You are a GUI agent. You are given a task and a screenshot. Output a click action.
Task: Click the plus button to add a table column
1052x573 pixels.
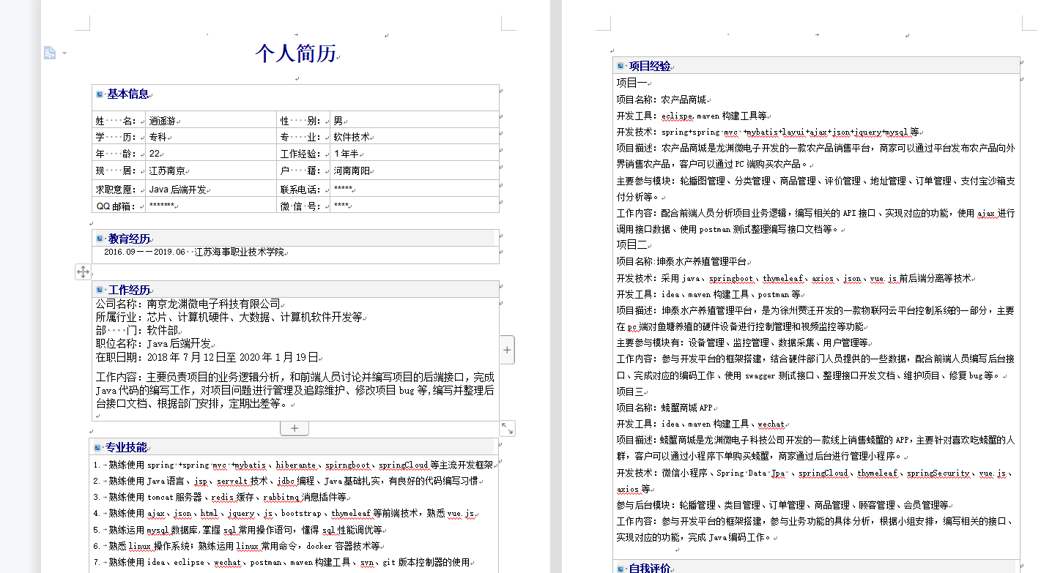507,350
